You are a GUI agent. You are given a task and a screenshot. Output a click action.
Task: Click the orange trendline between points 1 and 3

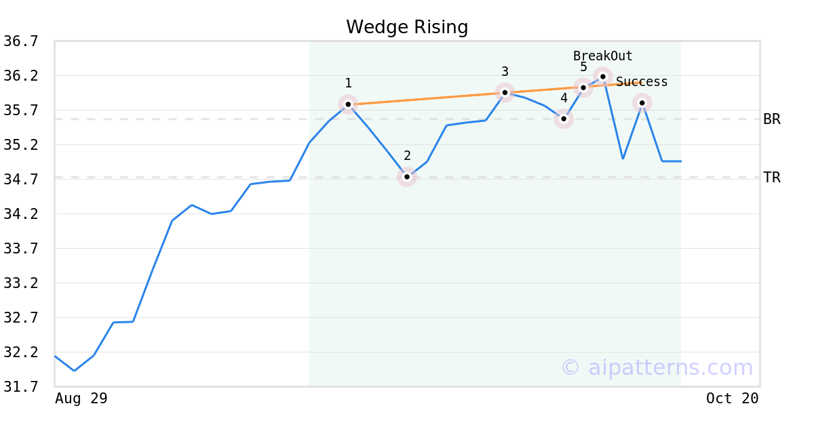pyautogui.click(x=426, y=98)
